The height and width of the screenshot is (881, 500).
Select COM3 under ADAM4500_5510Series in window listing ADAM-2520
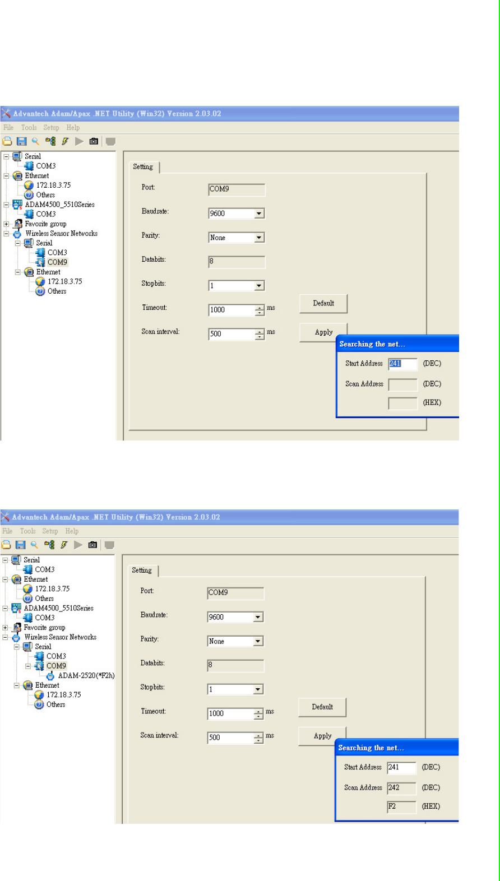click(45, 618)
